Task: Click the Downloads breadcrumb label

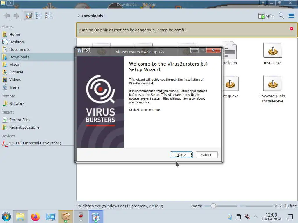Action: click(x=93, y=16)
